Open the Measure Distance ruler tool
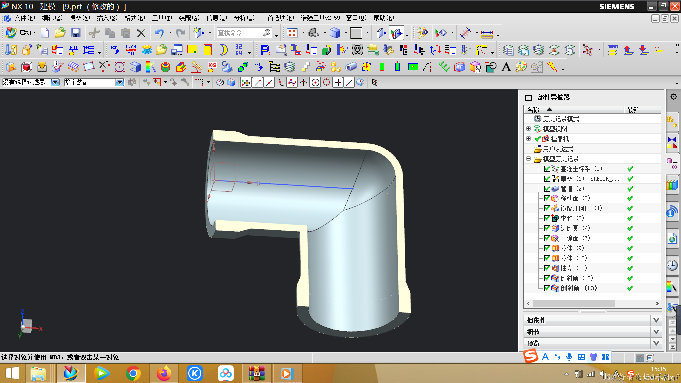This screenshot has width=681, height=383. [x=487, y=33]
